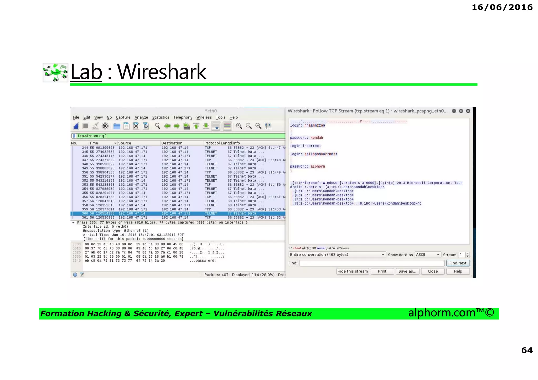Click the capture comment pencil icon

click(x=82, y=274)
